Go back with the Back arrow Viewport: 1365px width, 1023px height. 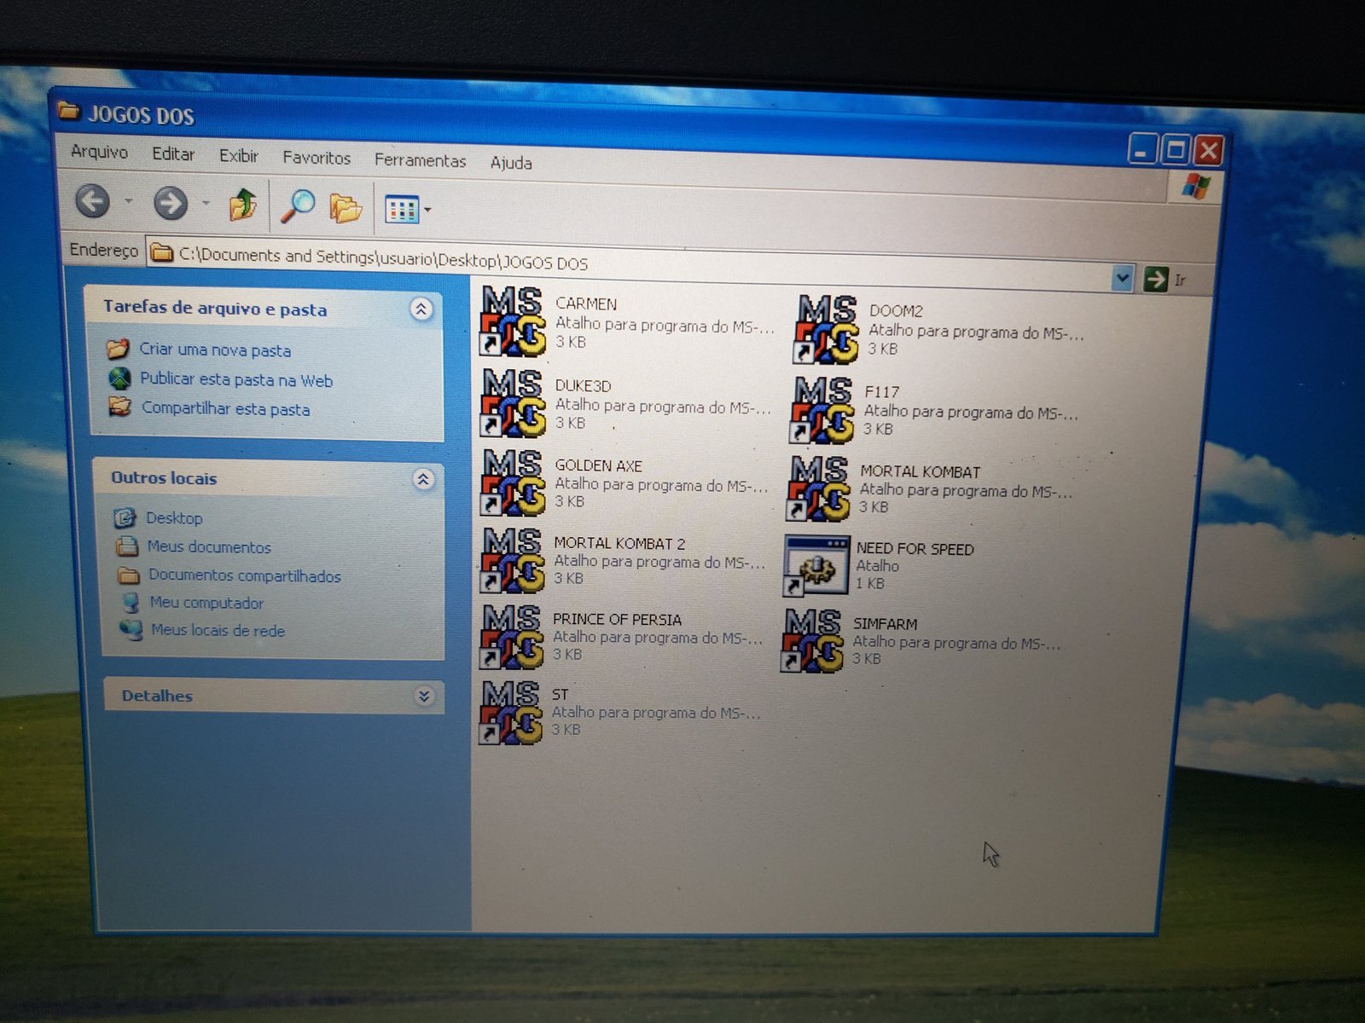click(93, 201)
